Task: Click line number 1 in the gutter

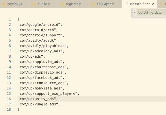Action: [x=10, y=19]
